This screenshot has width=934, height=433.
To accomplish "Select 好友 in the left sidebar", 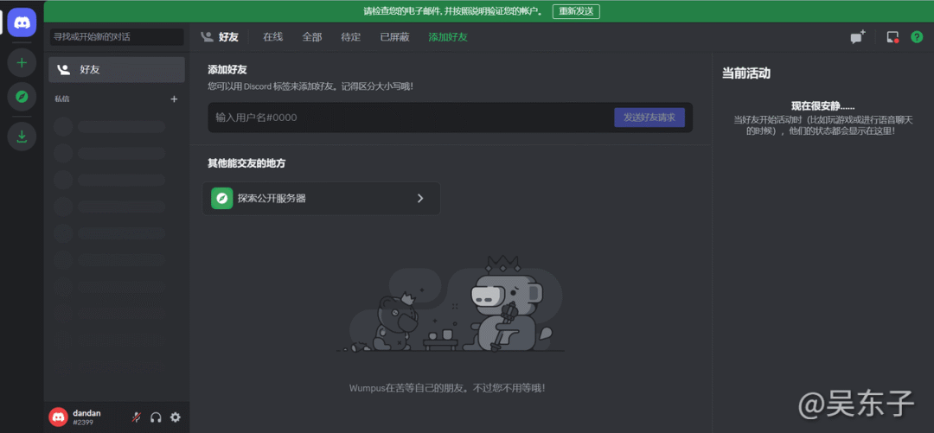I will (x=117, y=70).
